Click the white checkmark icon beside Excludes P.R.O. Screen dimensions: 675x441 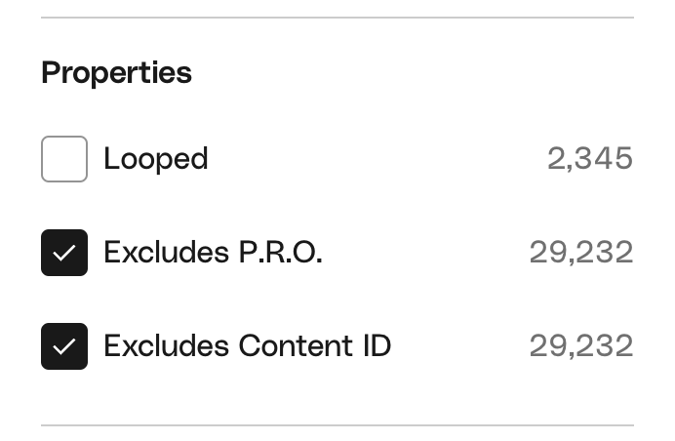[64, 253]
